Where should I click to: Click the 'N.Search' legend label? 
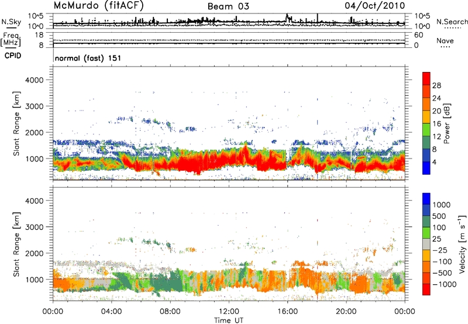point(452,22)
